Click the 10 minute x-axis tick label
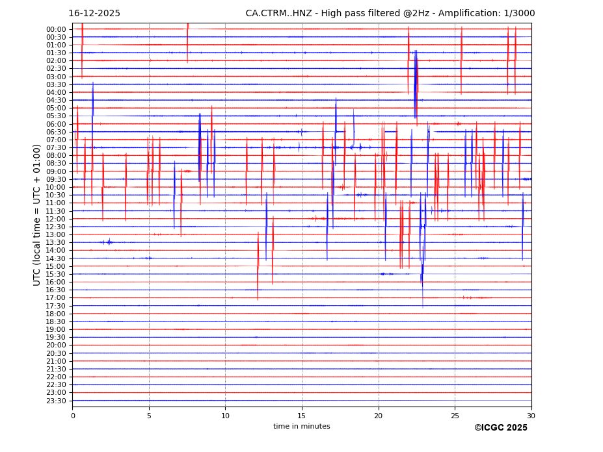This screenshot has height=452, width=603. [x=225, y=416]
